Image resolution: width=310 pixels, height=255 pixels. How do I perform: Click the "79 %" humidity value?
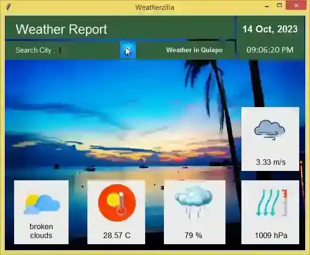(x=194, y=235)
